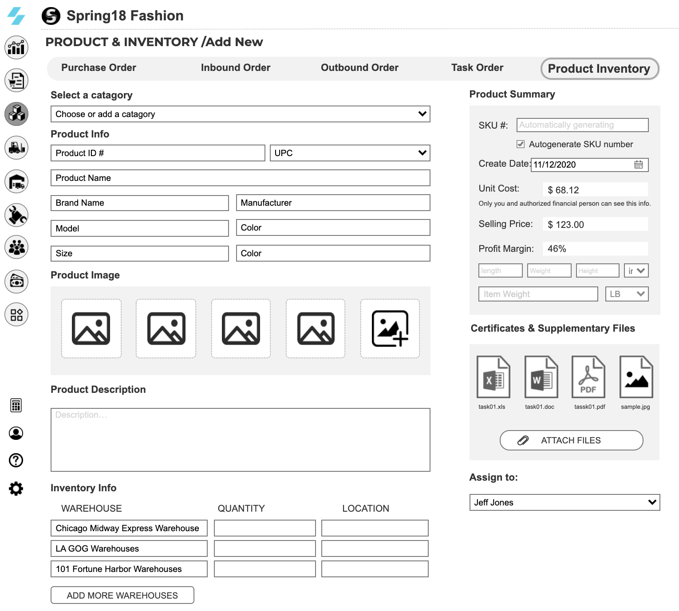Select the second product image placeholder

pyautogui.click(x=166, y=329)
